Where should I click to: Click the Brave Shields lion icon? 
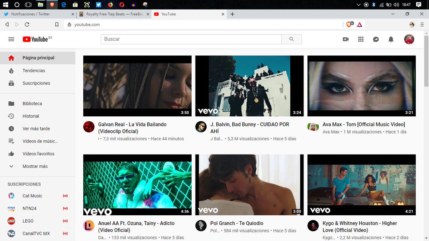click(x=350, y=24)
